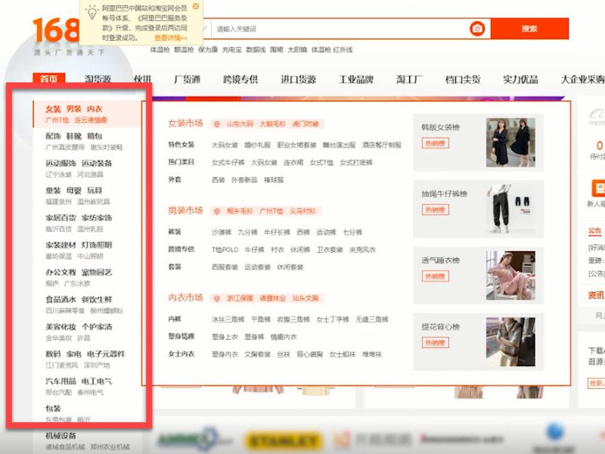
Task: Click the camera image-search icon in search bar
Action: (476, 29)
